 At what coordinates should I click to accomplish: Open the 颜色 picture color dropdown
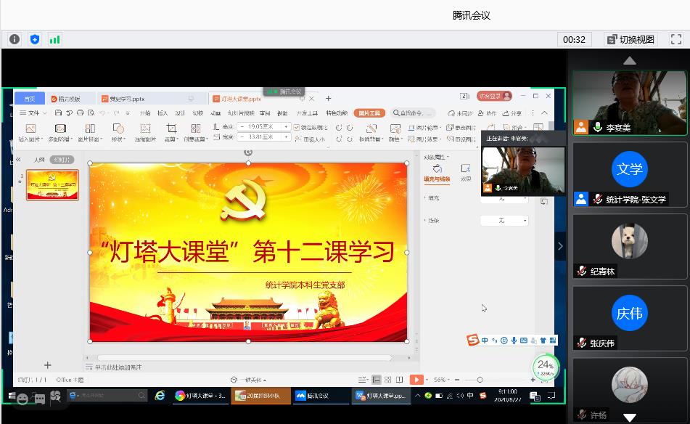point(395,133)
